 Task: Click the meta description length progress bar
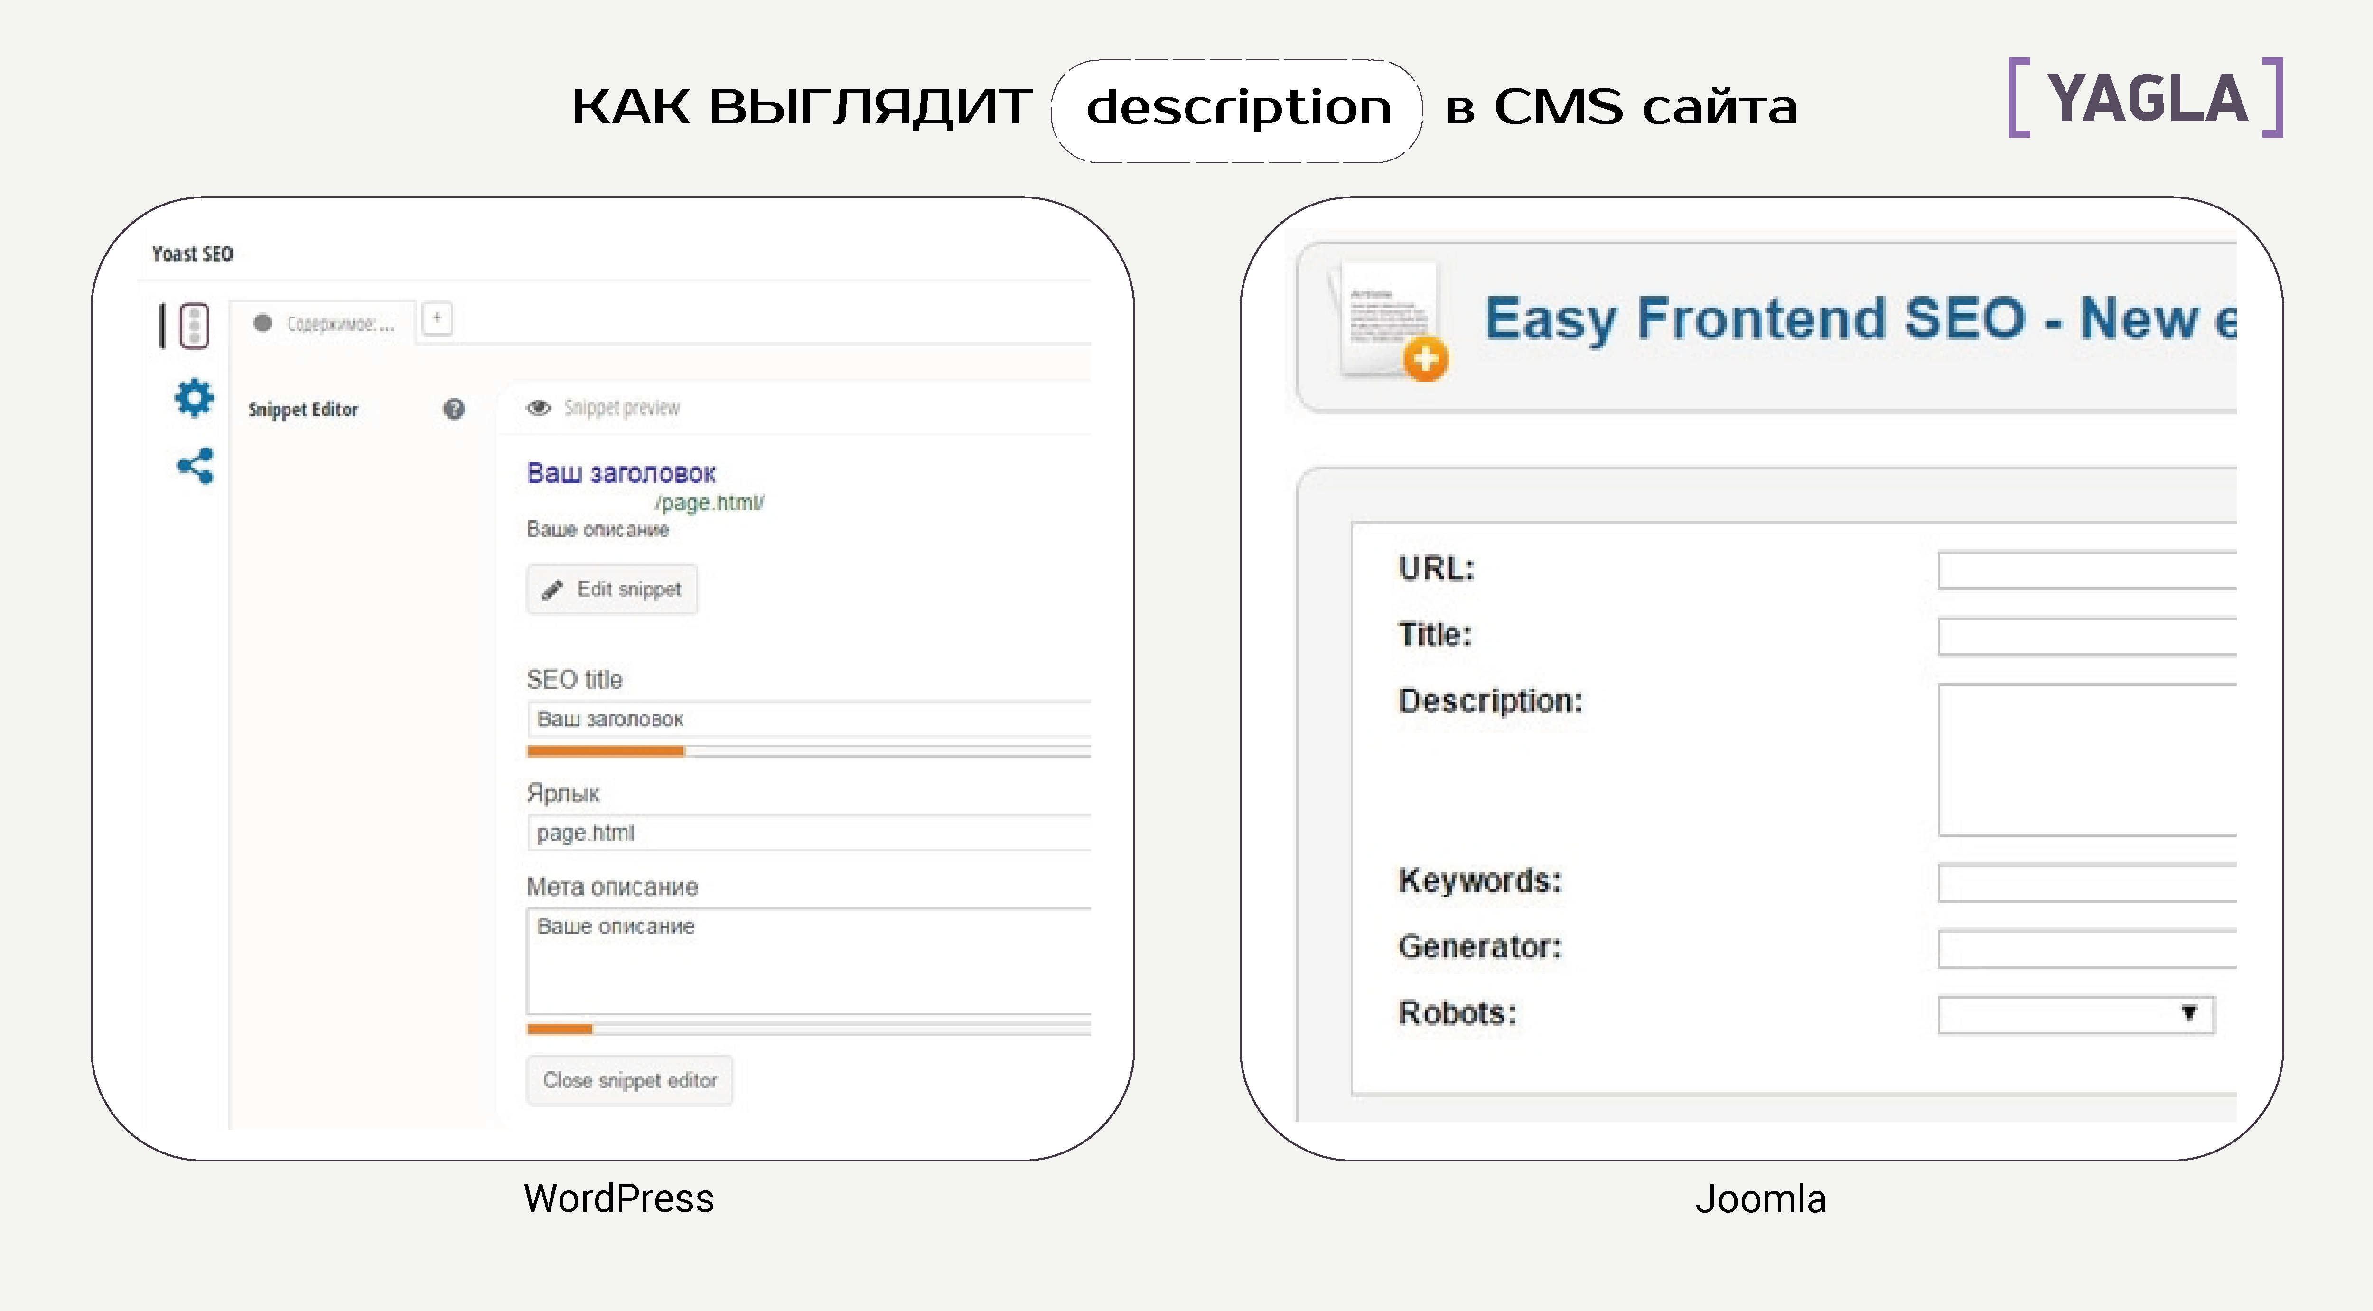[x=809, y=1029]
